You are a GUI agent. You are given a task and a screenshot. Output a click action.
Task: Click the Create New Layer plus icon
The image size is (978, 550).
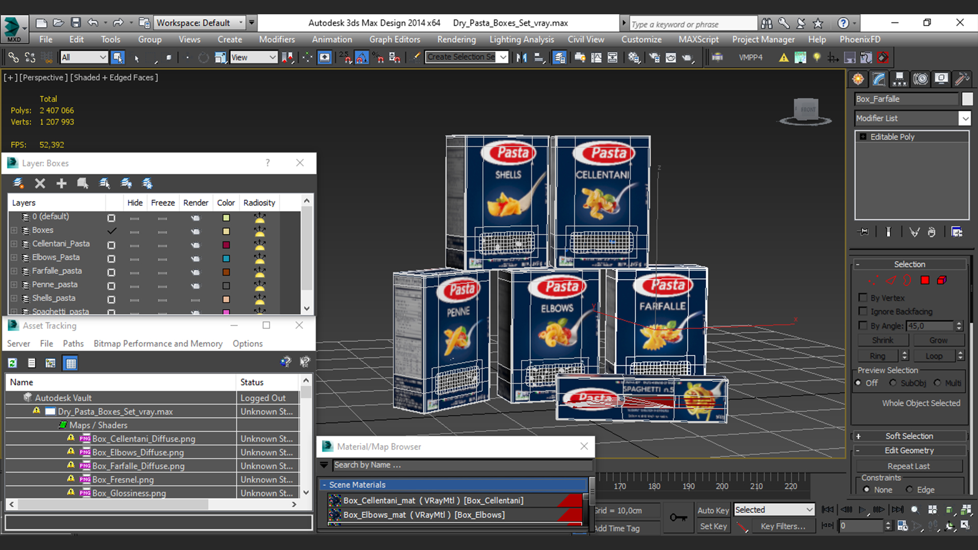pos(61,183)
